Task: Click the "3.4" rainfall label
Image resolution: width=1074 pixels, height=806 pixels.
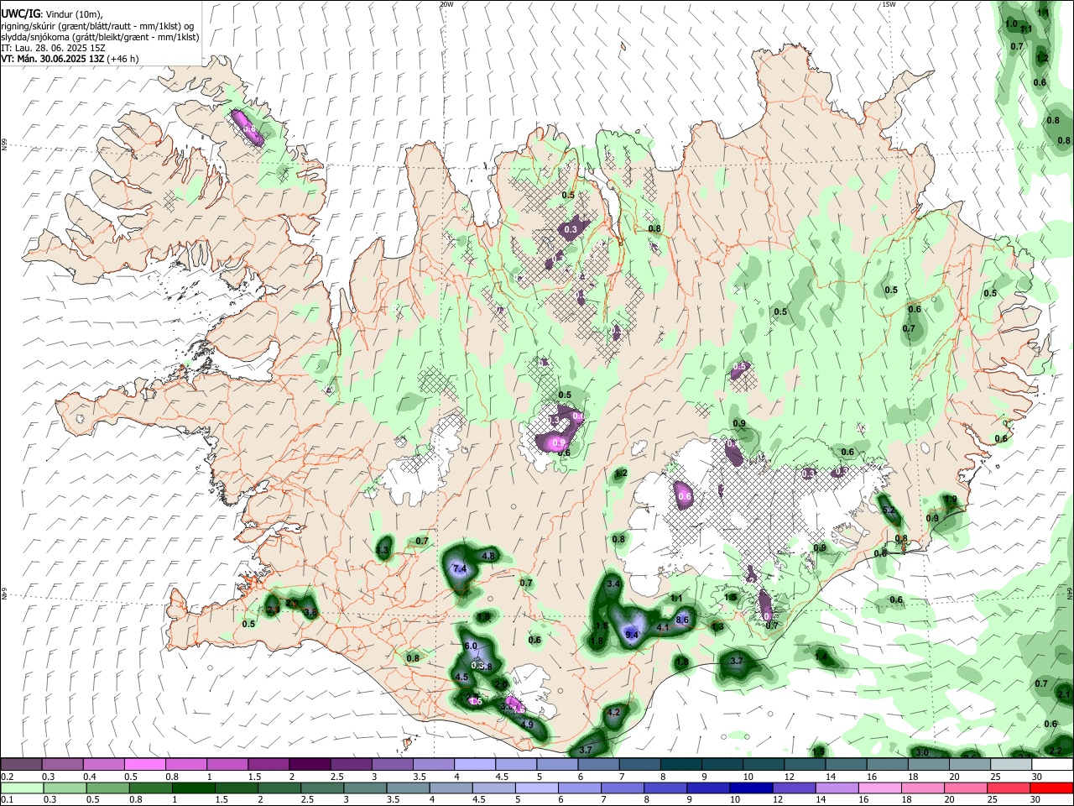Action: pyautogui.click(x=613, y=584)
